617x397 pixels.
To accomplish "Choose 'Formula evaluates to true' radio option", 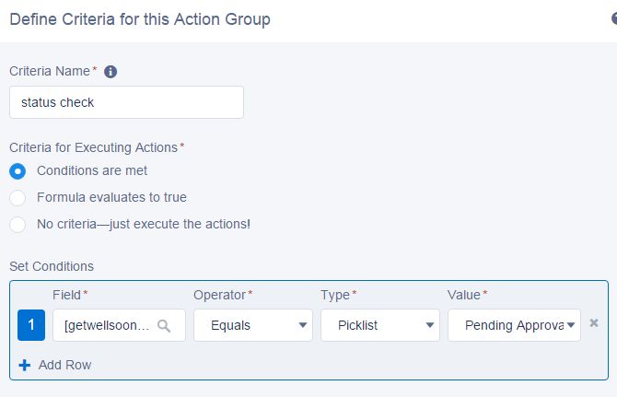I will (x=17, y=197).
